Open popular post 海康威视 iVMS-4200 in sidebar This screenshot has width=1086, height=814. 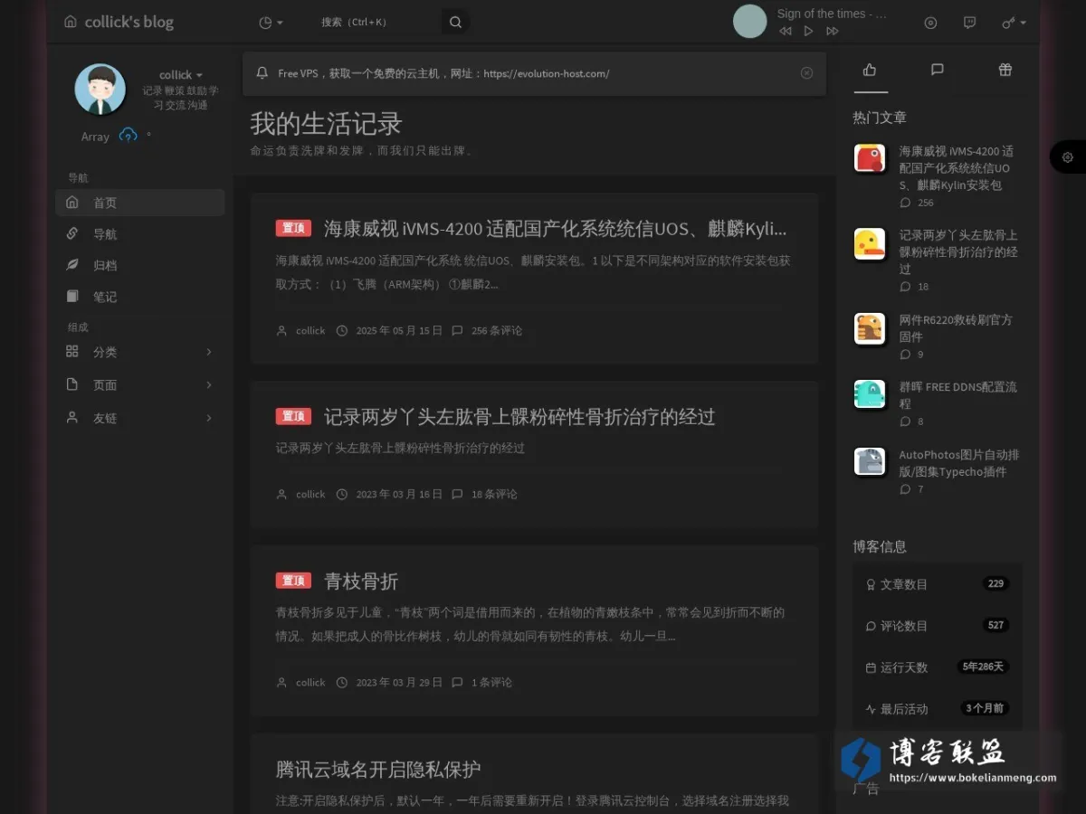956,168
